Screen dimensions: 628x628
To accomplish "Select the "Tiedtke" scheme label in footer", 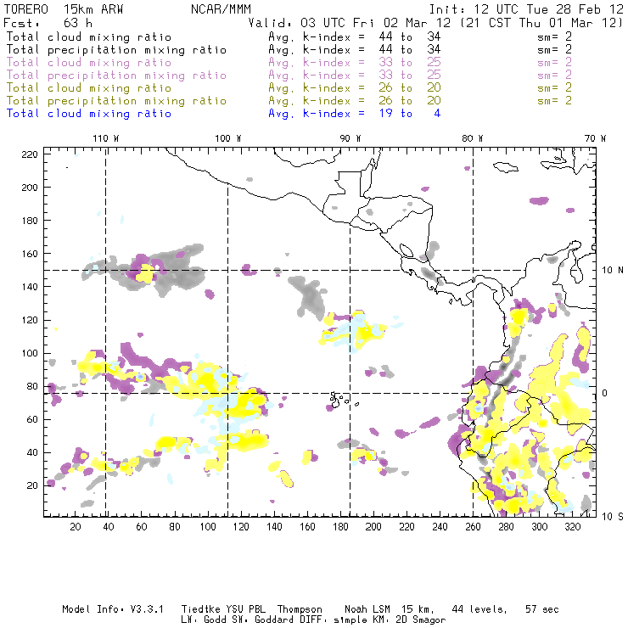I will pos(201,609).
